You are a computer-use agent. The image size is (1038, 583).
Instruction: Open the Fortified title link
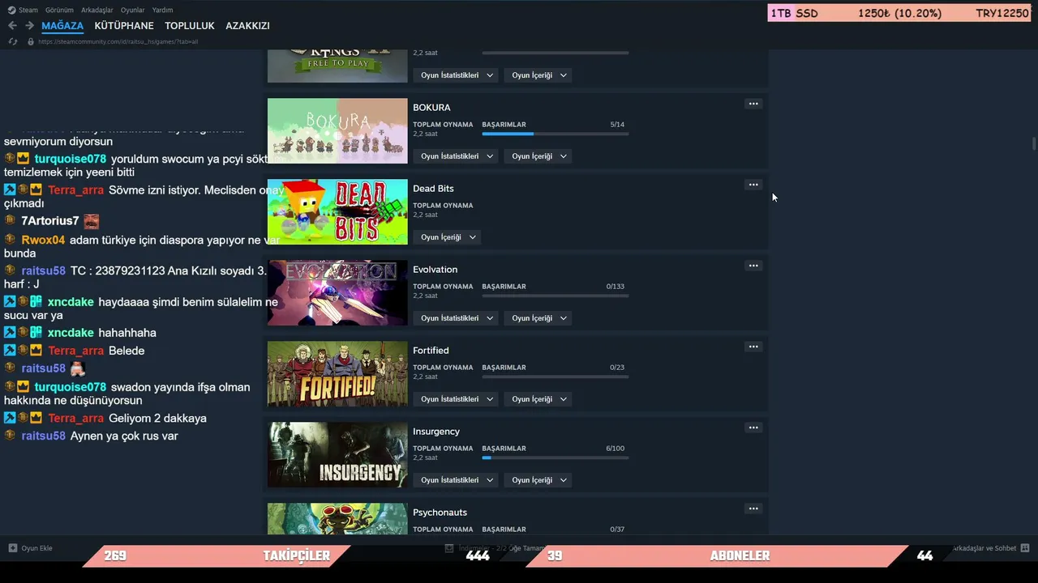[x=431, y=351]
